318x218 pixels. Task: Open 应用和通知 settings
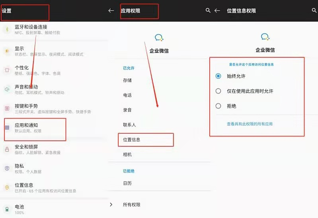(x=54, y=128)
